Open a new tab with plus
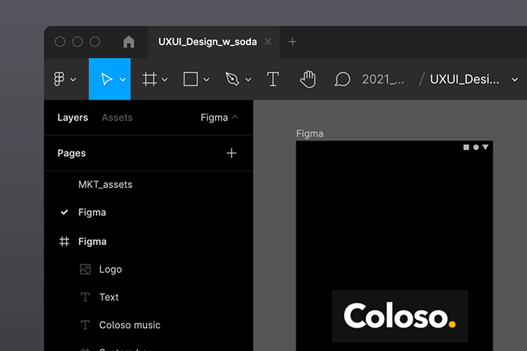Screen dimensions: 527x351 (292, 42)
